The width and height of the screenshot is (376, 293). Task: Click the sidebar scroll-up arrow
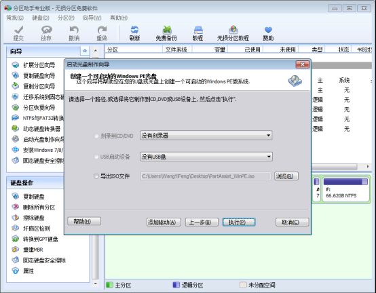[x=95, y=51]
